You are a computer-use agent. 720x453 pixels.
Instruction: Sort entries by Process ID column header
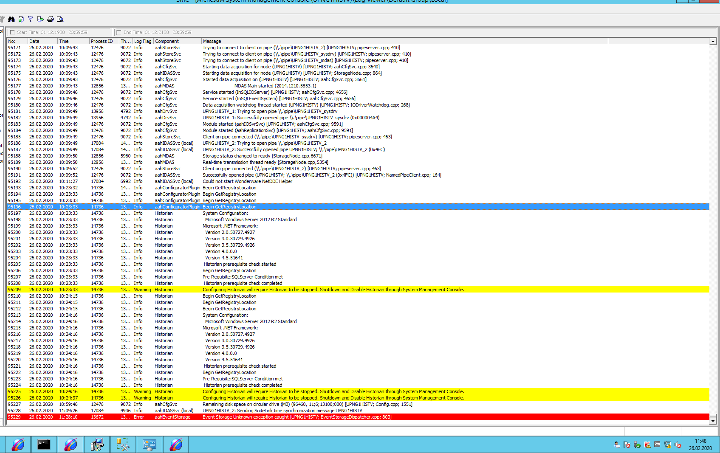(x=104, y=41)
